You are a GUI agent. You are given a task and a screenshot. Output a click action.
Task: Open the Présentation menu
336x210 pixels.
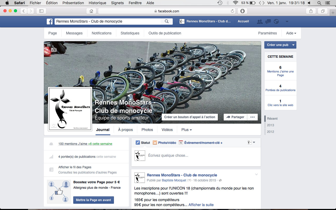[73, 3]
